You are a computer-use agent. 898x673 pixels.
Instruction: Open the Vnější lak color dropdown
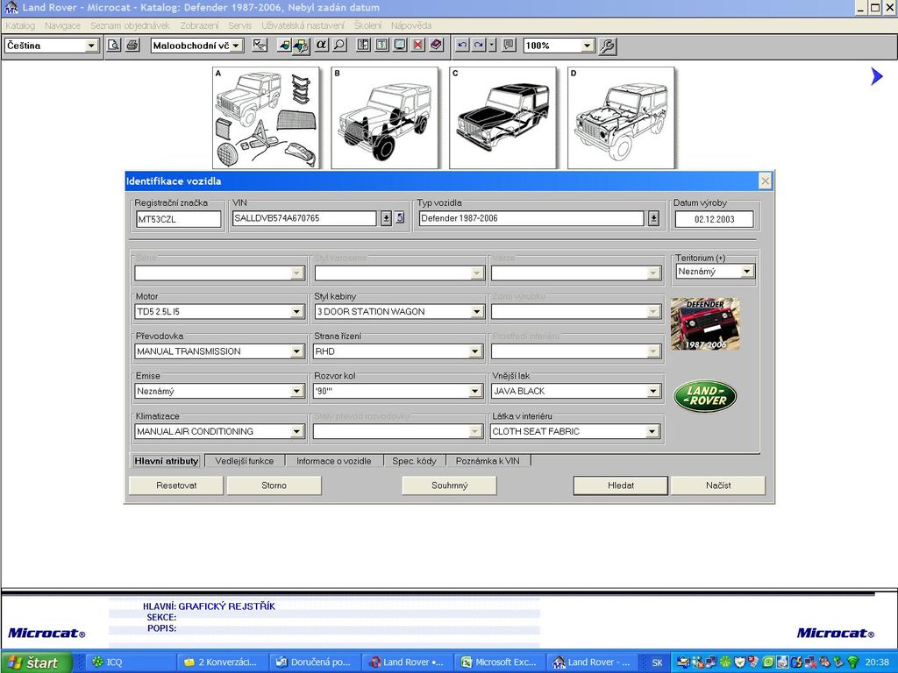652,392
